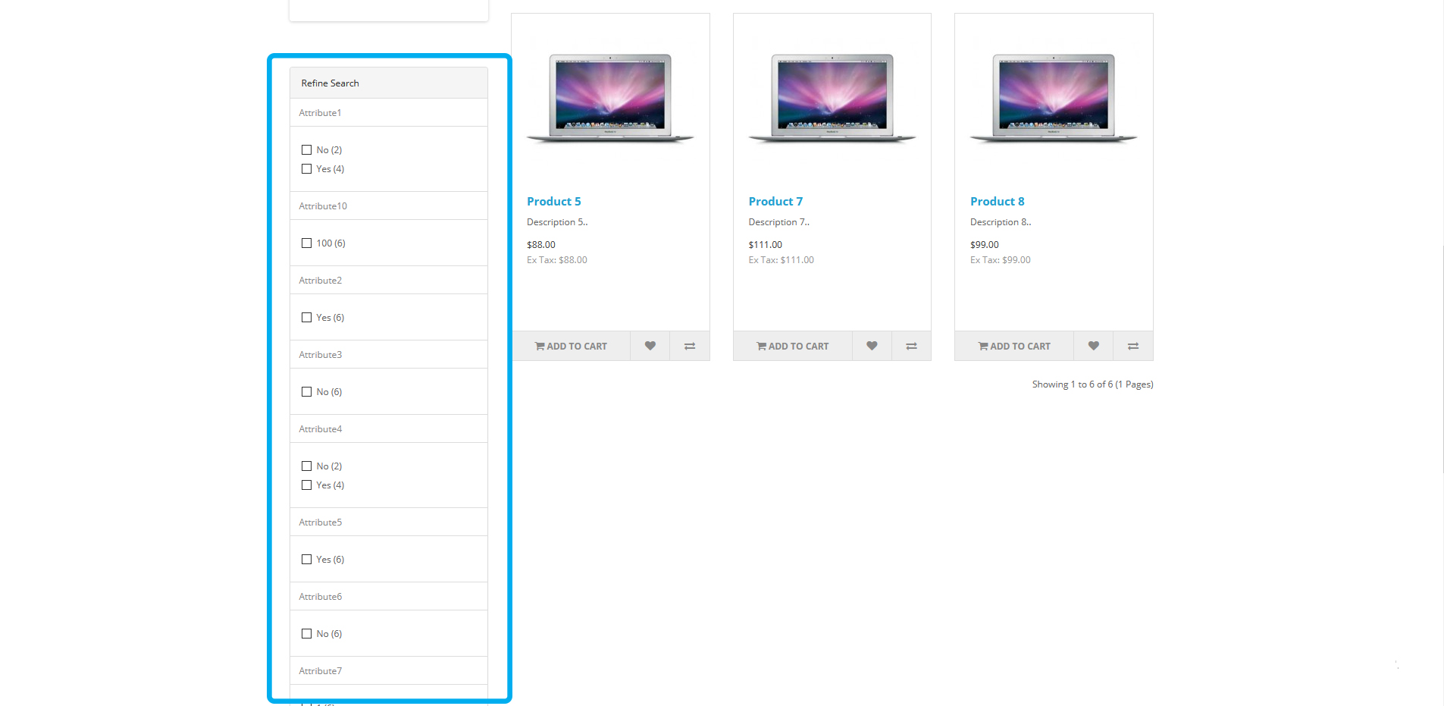Screen dimensions: 1444x706
Task: Open the Product 7 title link
Action: coord(775,201)
